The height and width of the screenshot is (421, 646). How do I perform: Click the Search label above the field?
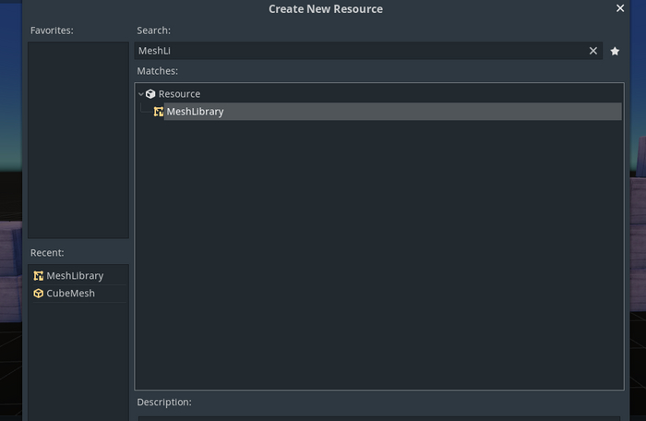coord(153,30)
